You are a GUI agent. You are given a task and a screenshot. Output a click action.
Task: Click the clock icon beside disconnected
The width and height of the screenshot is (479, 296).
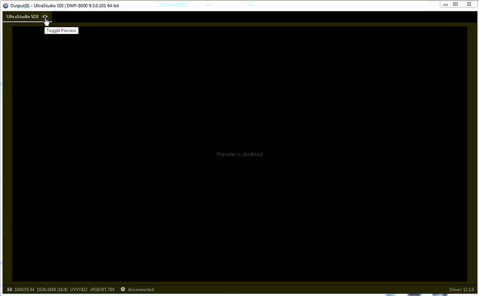pyautogui.click(x=123, y=289)
